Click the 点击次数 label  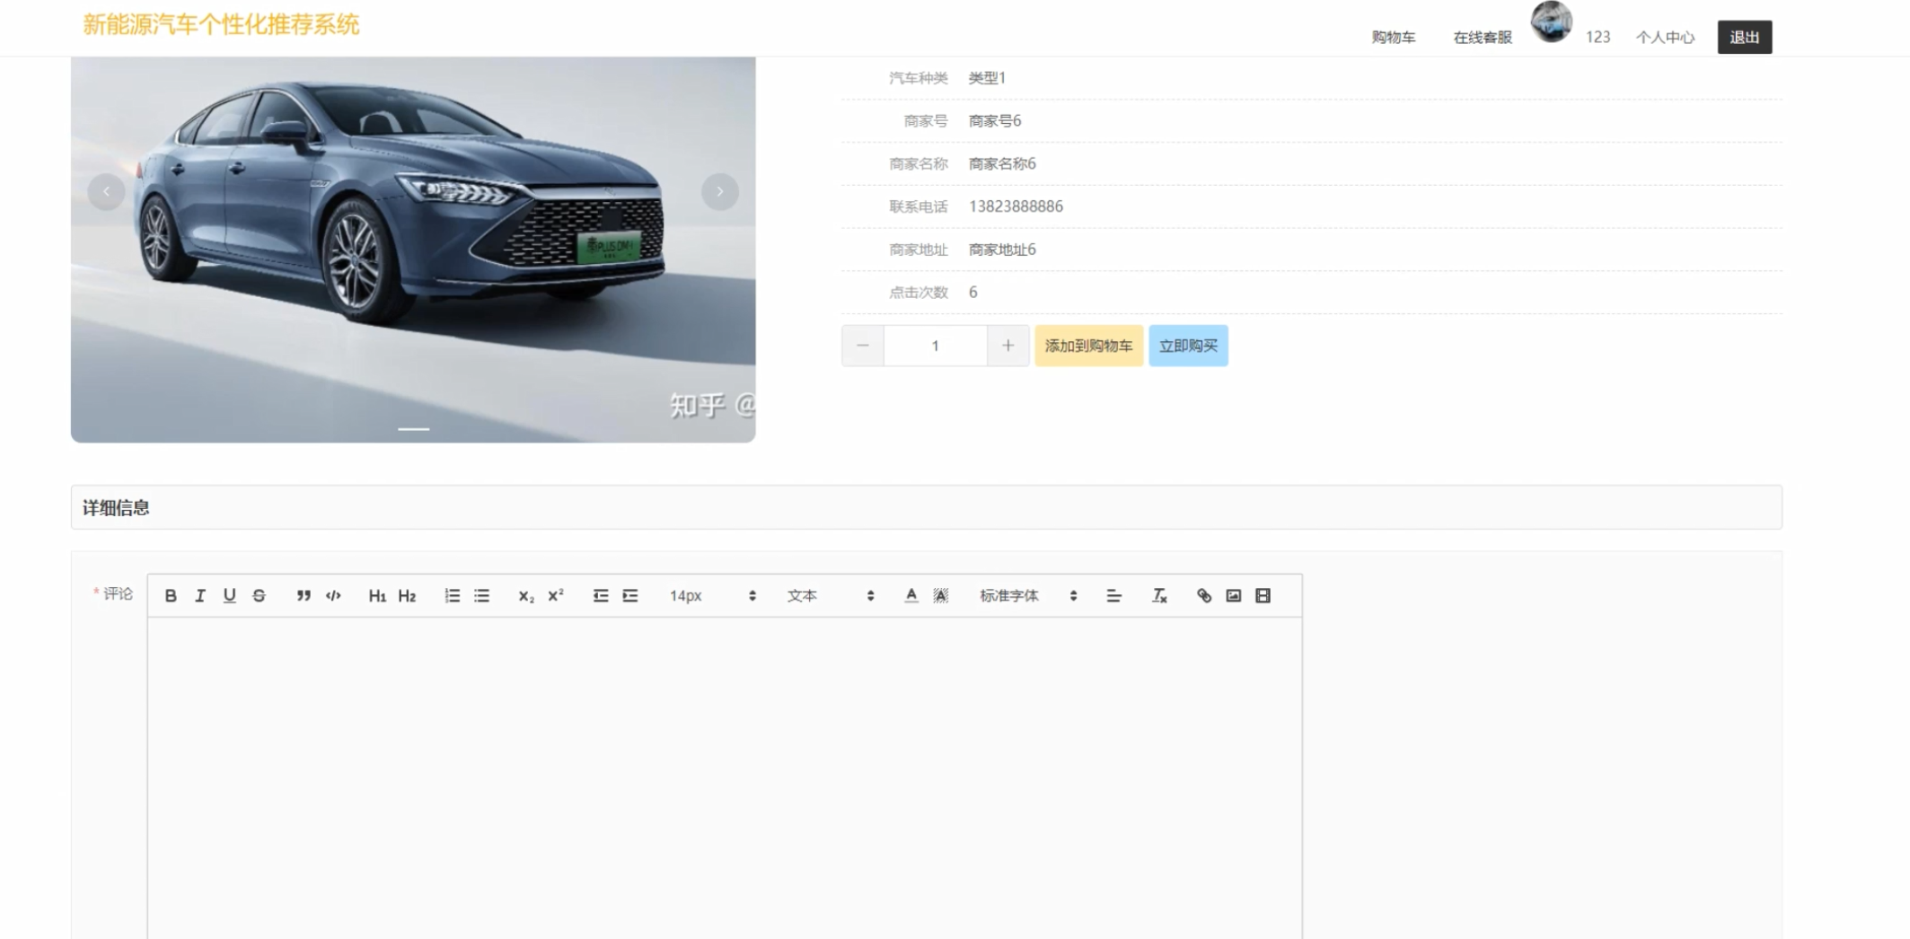[x=919, y=293]
